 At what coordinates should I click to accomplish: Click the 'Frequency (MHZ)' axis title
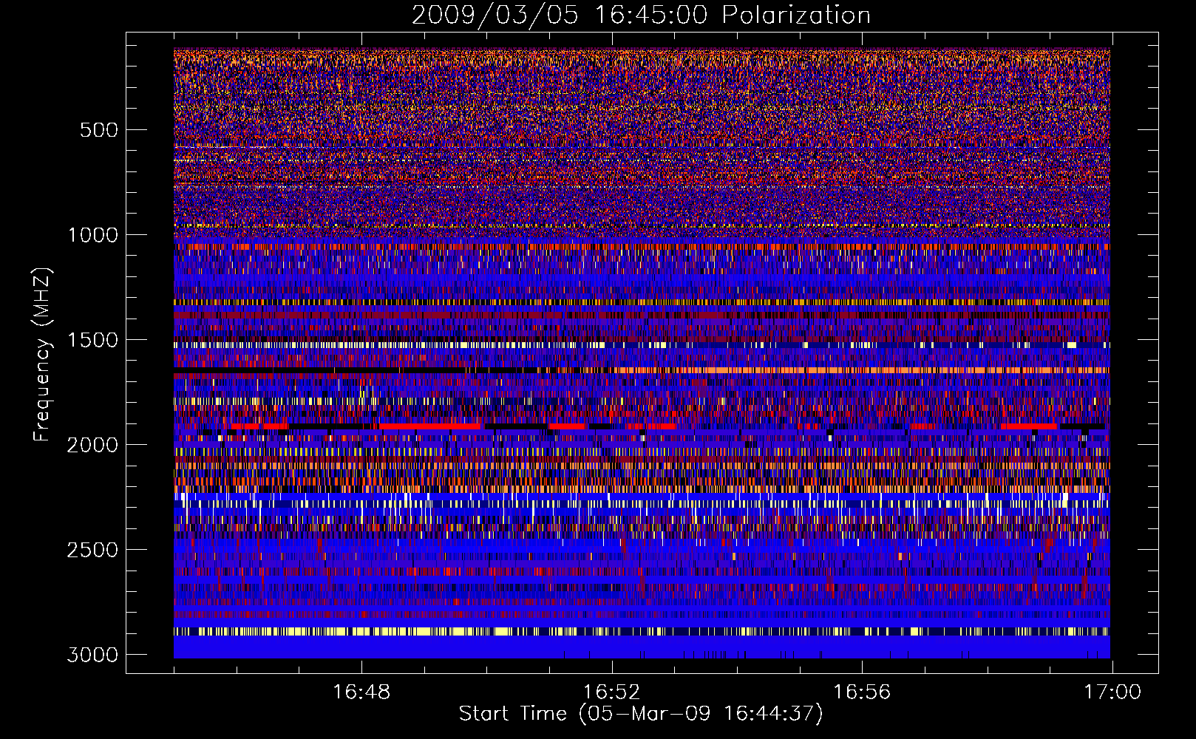43,355
